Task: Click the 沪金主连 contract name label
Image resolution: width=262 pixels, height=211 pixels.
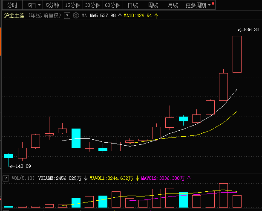Action: point(14,15)
